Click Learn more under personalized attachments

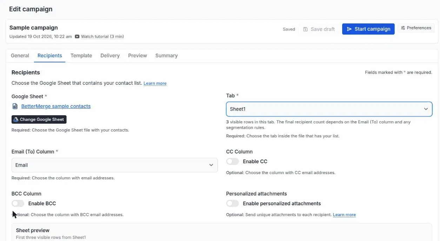point(344,215)
